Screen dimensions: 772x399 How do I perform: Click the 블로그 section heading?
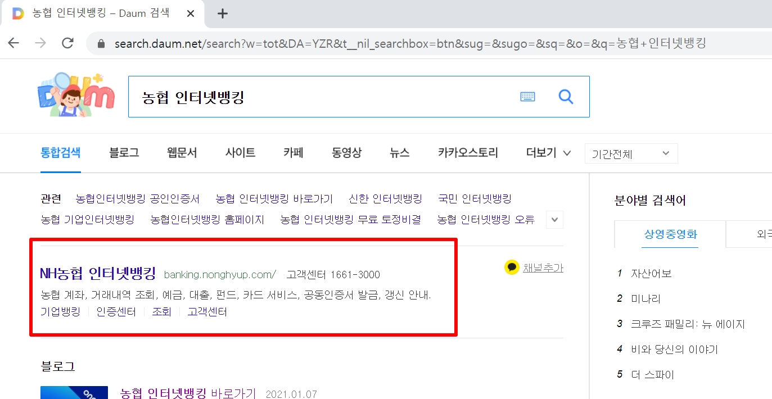click(x=58, y=366)
